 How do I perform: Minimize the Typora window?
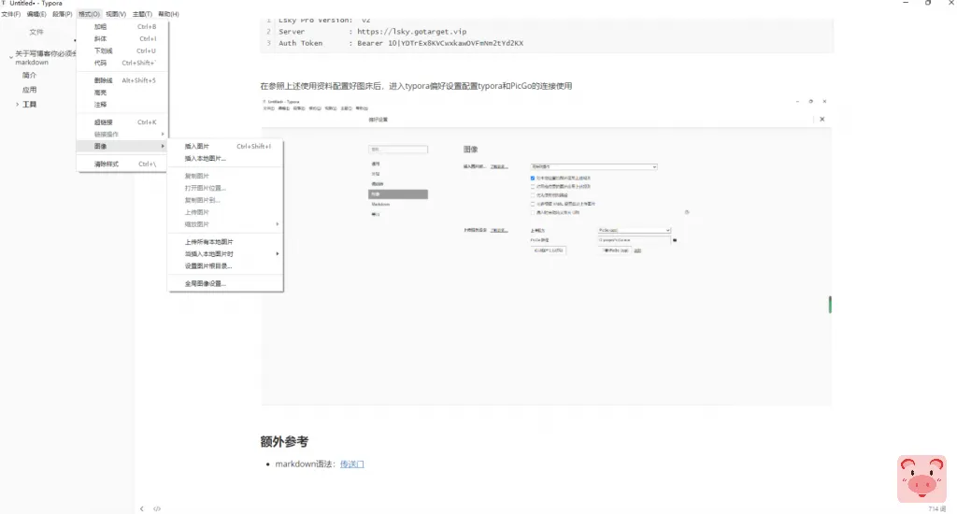pyautogui.click(x=906, y=3)
